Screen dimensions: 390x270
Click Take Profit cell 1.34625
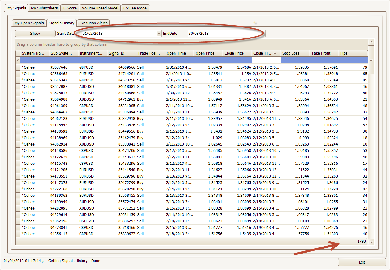[x=324, y=118]
